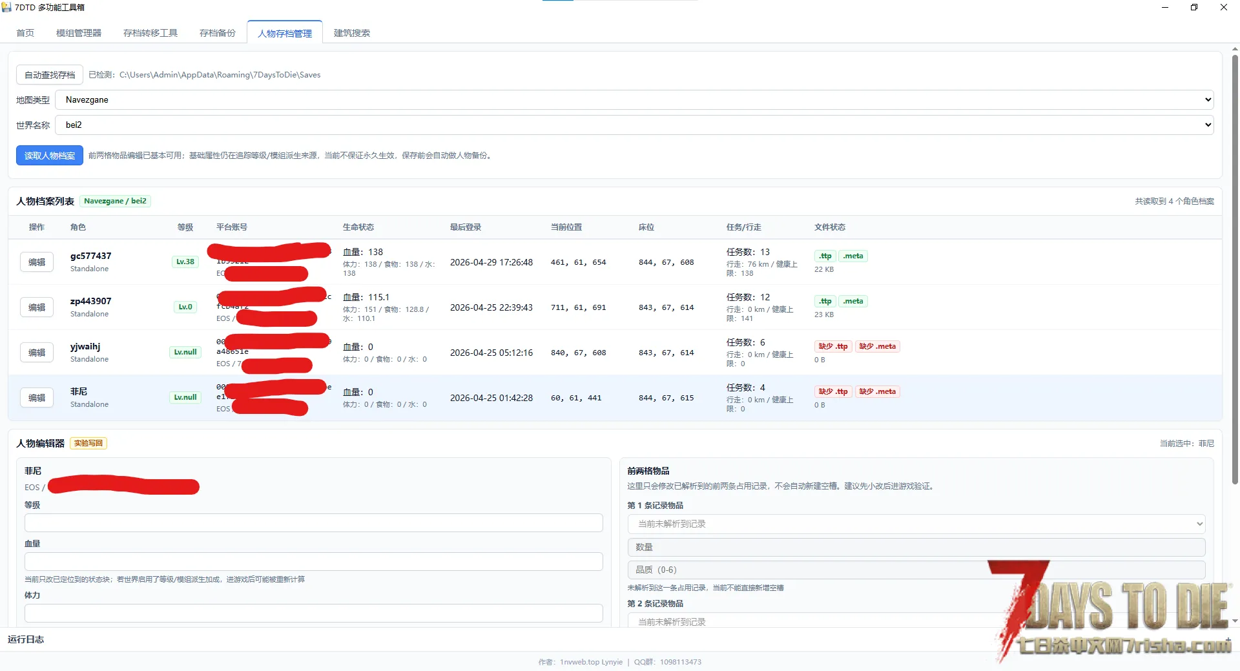This screenshot has width=1240, height=671.
Task: Click the 数量 input field
Action: click(916, 547)
